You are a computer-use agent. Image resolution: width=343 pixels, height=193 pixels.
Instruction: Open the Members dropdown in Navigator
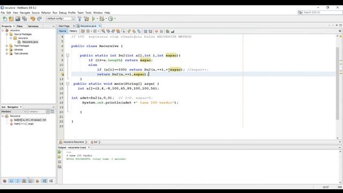click(14, 112)
